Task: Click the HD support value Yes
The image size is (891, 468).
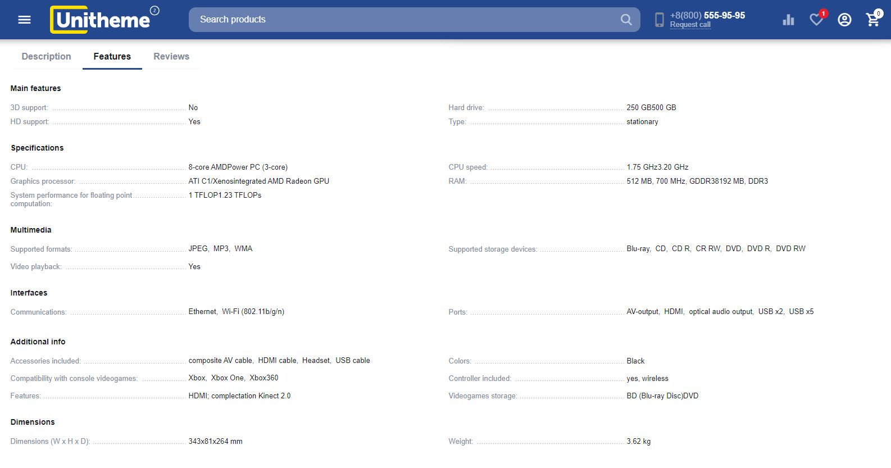Action: tap(194, 121)
